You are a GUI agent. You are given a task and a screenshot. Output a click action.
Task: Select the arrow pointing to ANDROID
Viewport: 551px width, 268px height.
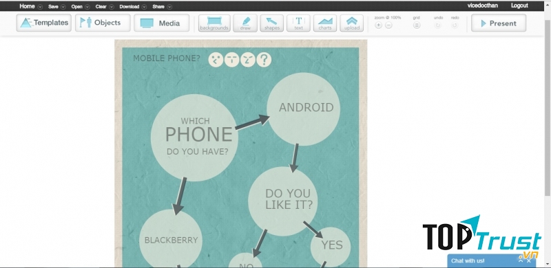click(252, 123)
